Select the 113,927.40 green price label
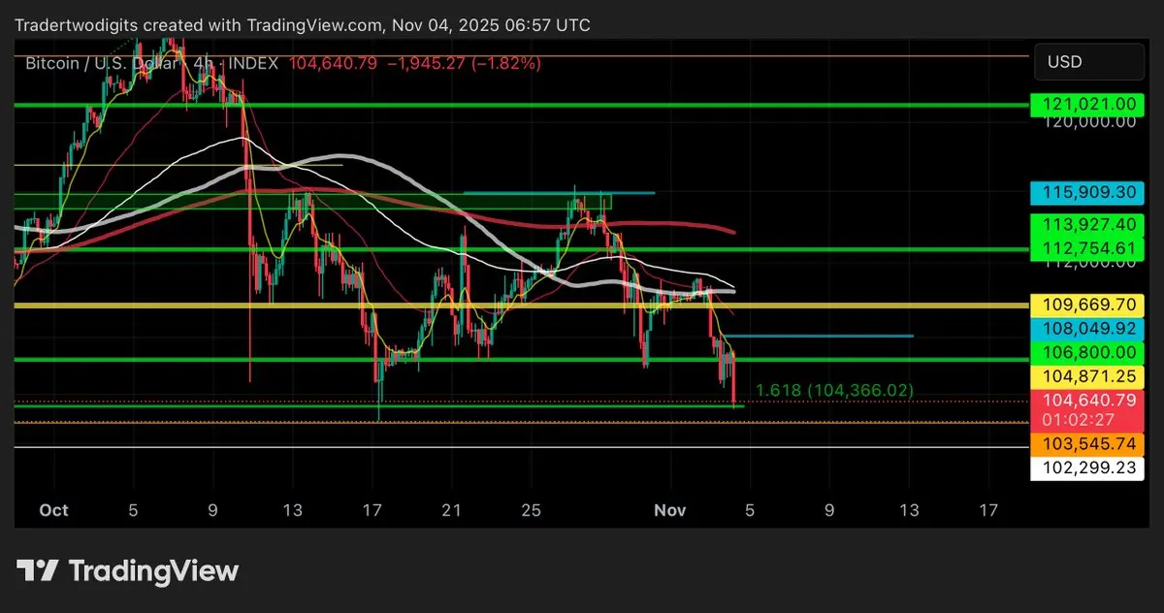The height and width of the screenshot is (613, 1164). pyautogui.click(x=1088, y=225)
